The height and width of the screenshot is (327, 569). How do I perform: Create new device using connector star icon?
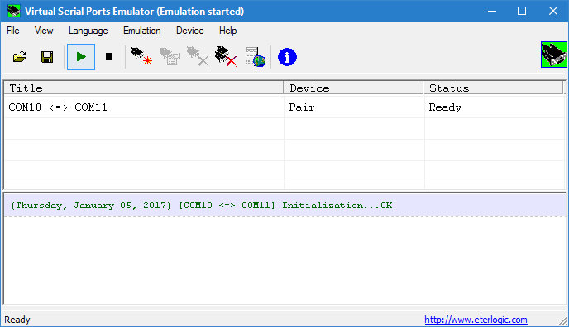(141, 56)
